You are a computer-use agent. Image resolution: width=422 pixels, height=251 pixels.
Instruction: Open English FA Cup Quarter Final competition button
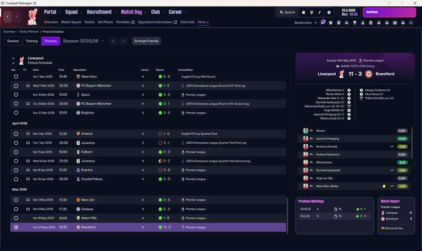(x=200, y=134)
